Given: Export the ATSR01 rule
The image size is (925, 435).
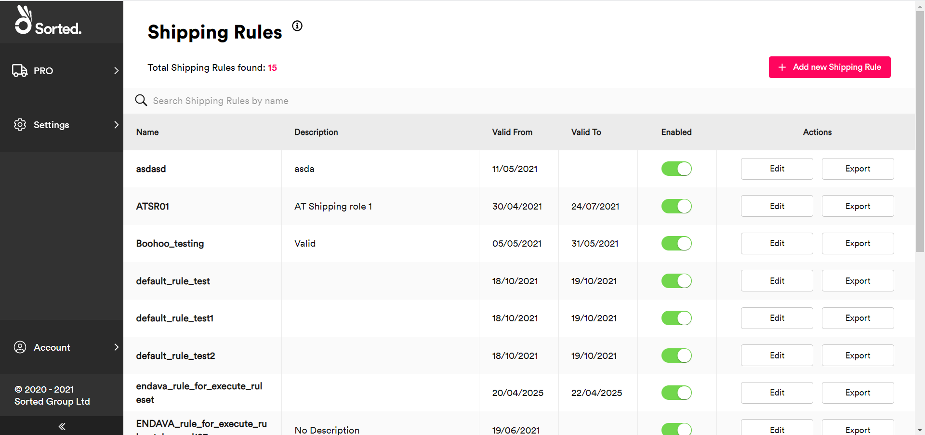Looking at the screenshot, I should tap(858, 206).
